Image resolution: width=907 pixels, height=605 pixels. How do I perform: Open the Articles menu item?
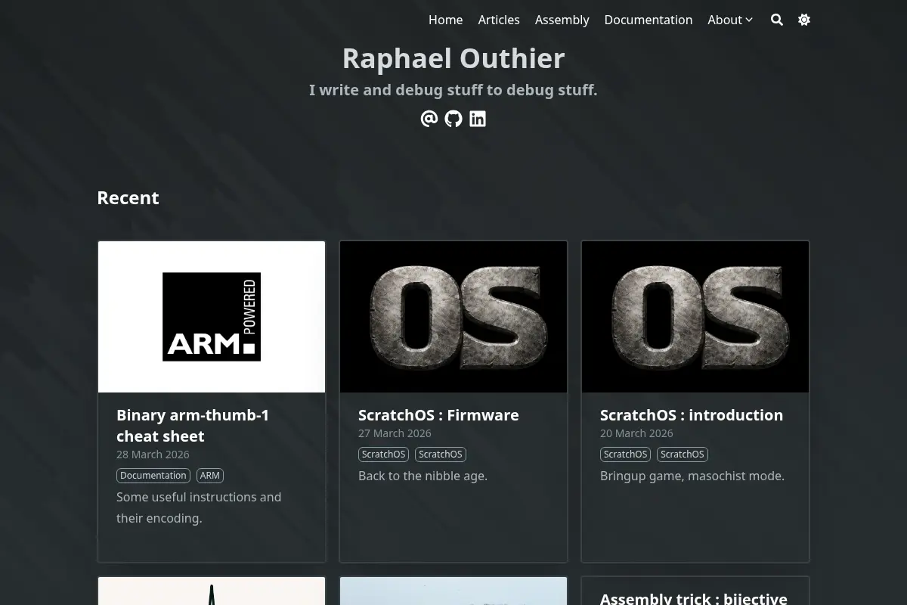pos(499,20)
